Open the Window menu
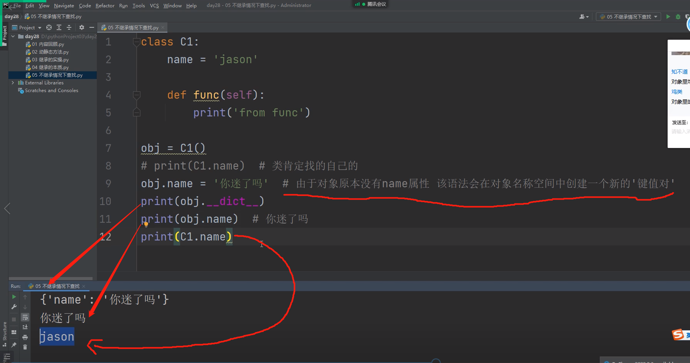This screenshot has height=363, width=690. pos(172,5)
